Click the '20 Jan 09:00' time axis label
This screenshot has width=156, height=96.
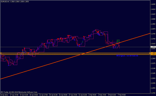(34, 95)
